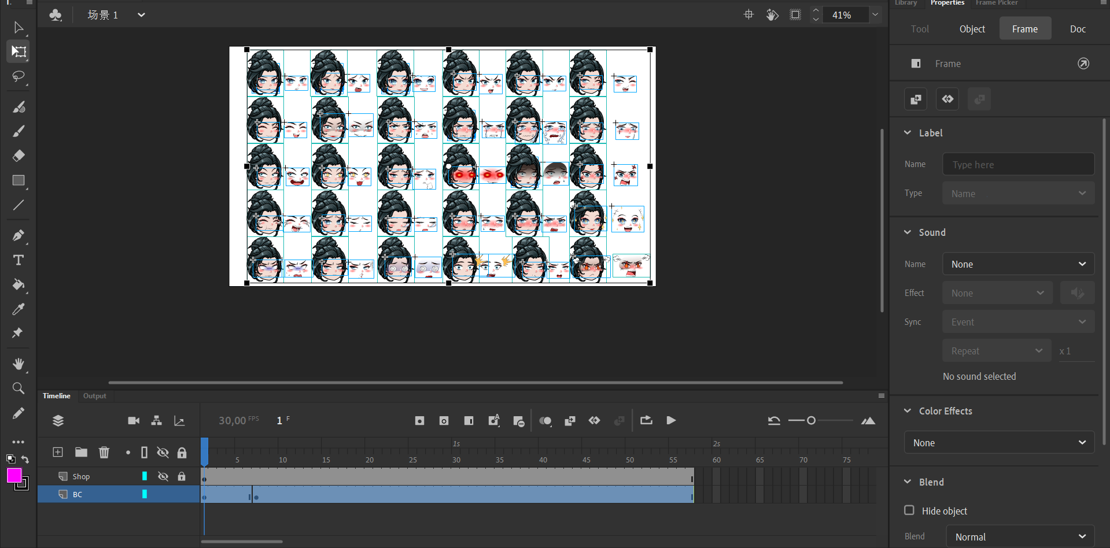Viewport: 1110px width, 548px height.
Task: Open the Color Effects None dropdown
Action: [x=999, y=443]
